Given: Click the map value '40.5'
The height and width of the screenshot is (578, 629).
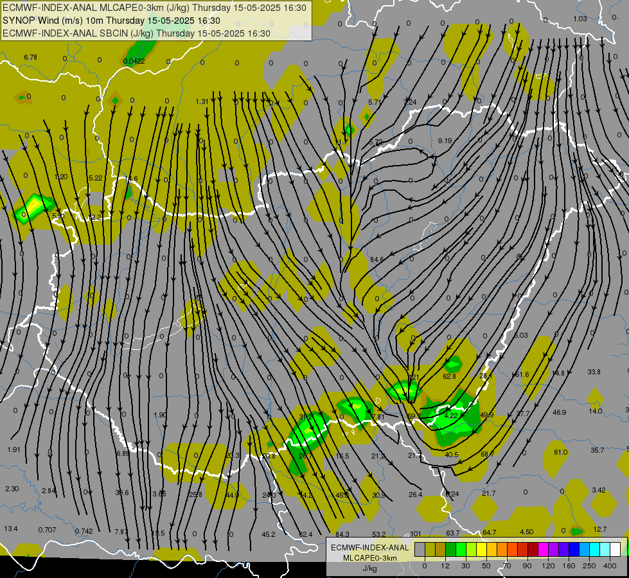Looking at the screenshot, I should tap(451, 455).
